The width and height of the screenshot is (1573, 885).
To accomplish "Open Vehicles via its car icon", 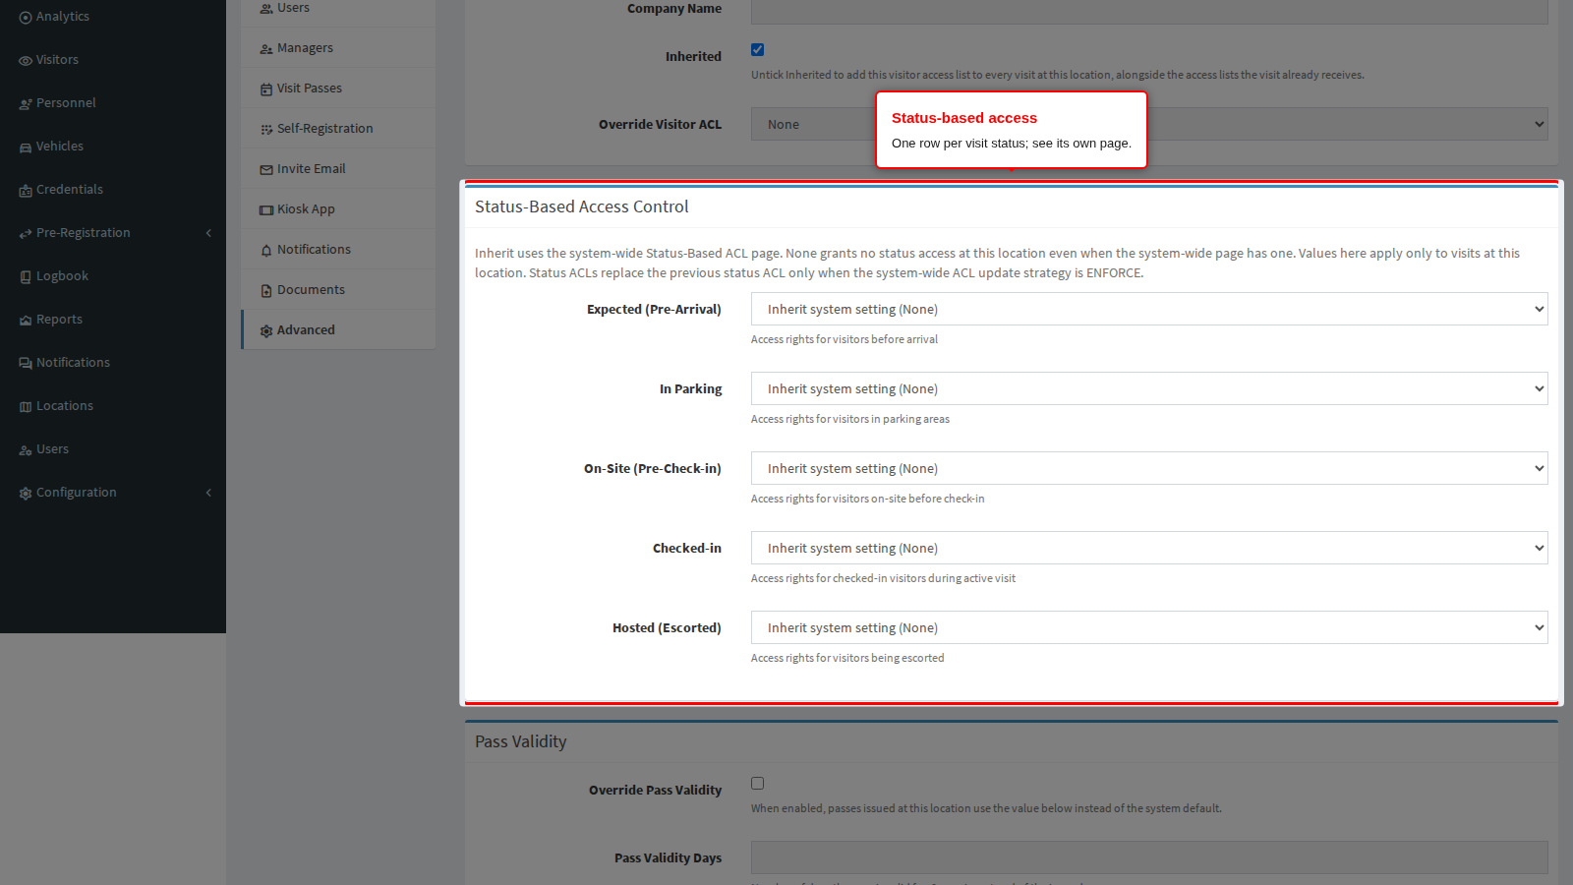I will 26,147.
